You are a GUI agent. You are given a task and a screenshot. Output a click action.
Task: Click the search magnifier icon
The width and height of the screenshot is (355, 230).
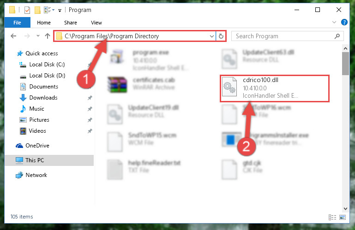(x=337, y=36)
